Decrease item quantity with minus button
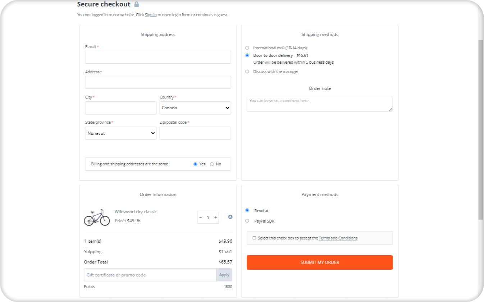484x302 pixels. point(201,217)
